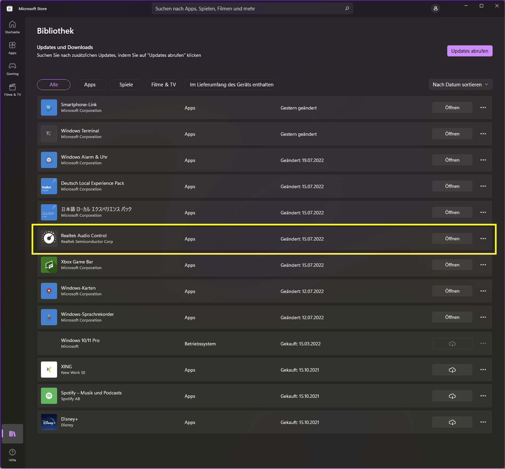
Task: Click the Disney+ cloud download icon
Action: [452, 422]
